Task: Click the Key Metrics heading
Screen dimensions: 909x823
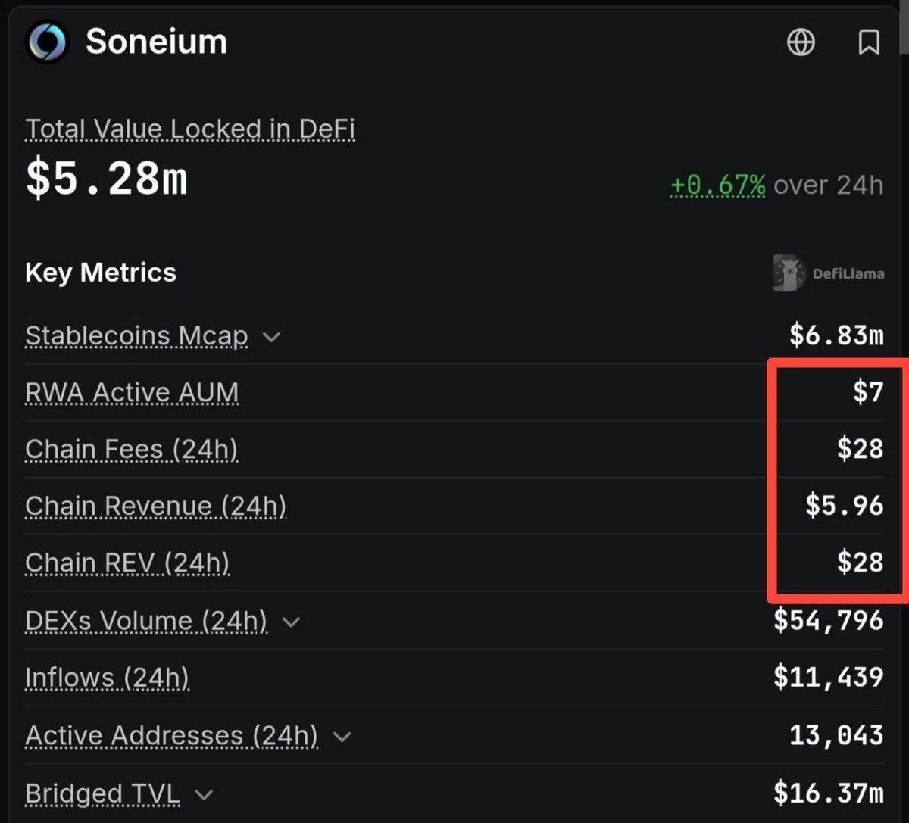Action: (x=101, y=273)
